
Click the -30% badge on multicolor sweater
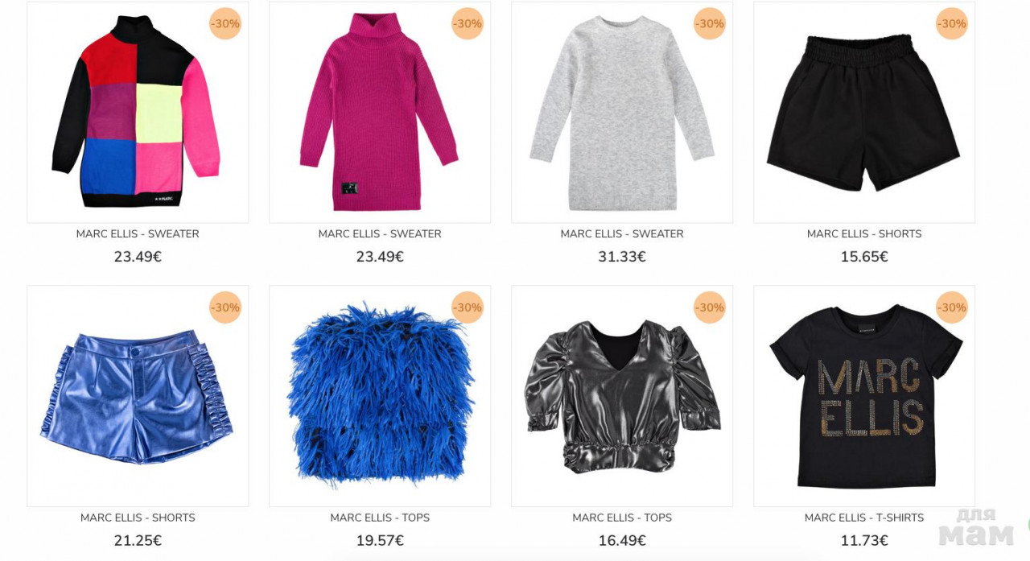click(225, 23)
